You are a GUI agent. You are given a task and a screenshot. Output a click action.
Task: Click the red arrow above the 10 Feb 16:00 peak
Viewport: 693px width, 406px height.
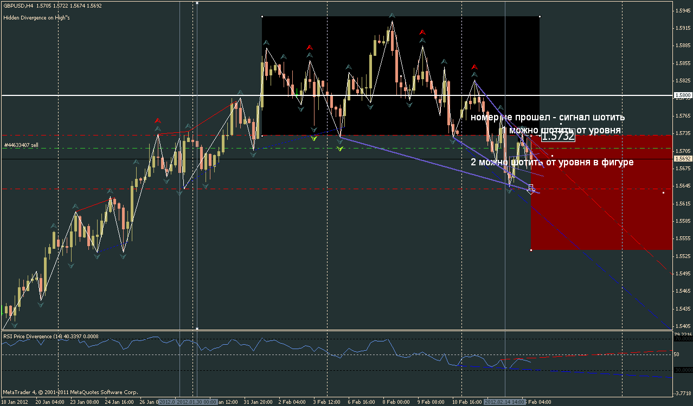click(474, 67)
